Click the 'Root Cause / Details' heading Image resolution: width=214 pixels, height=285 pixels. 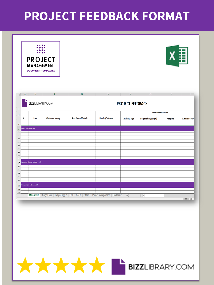[82, 118]
